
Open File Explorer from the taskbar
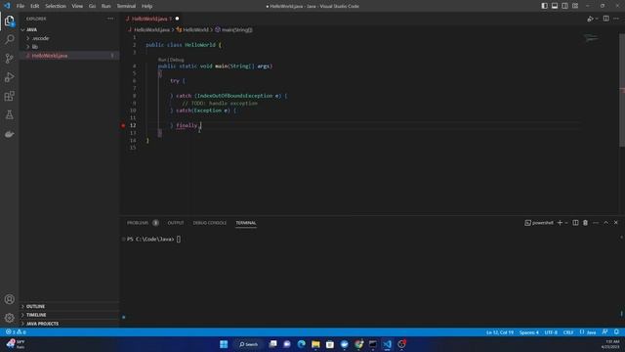click(315, 344)
